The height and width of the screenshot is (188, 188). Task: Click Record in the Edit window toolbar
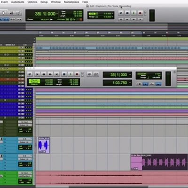tap(140, 13)
